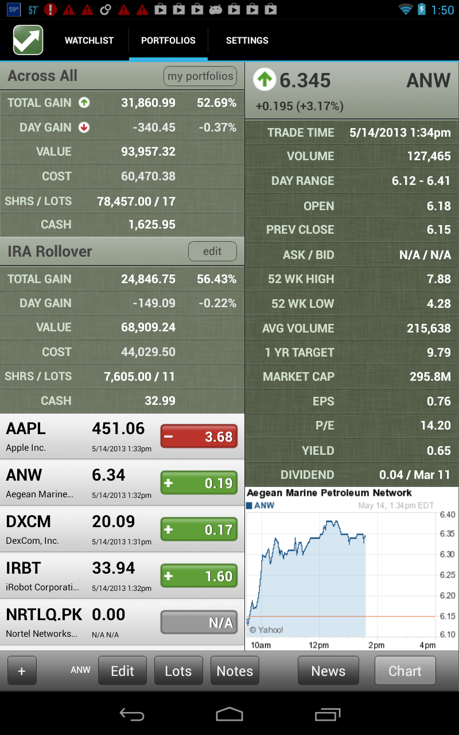The image size is (459, 735).
Task: Open the SETTINGS tab
Action: [x=247, y=40]
